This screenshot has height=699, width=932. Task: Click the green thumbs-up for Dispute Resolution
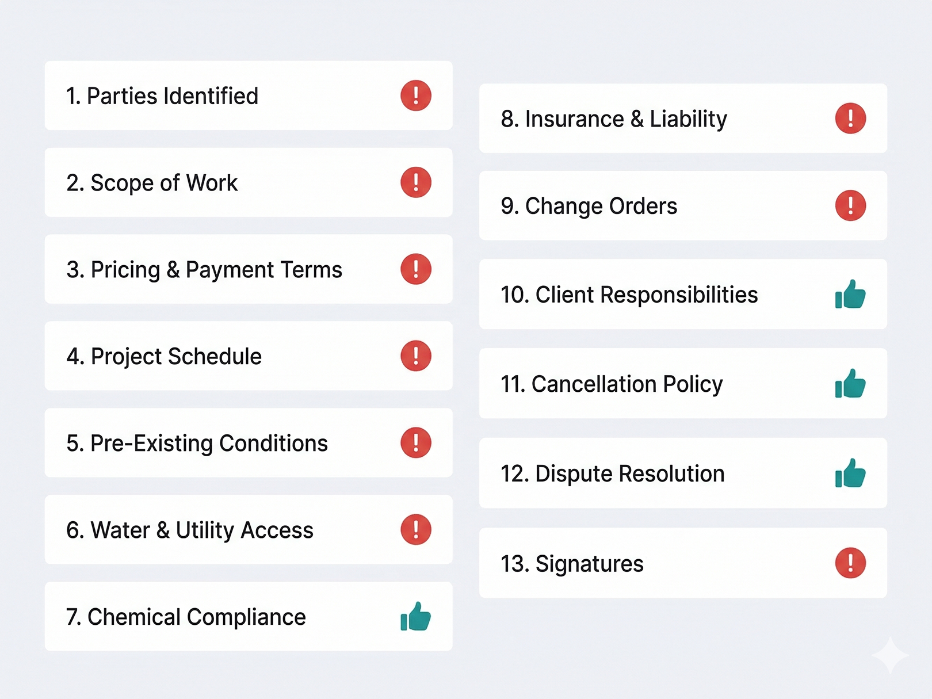pos(850,473)
